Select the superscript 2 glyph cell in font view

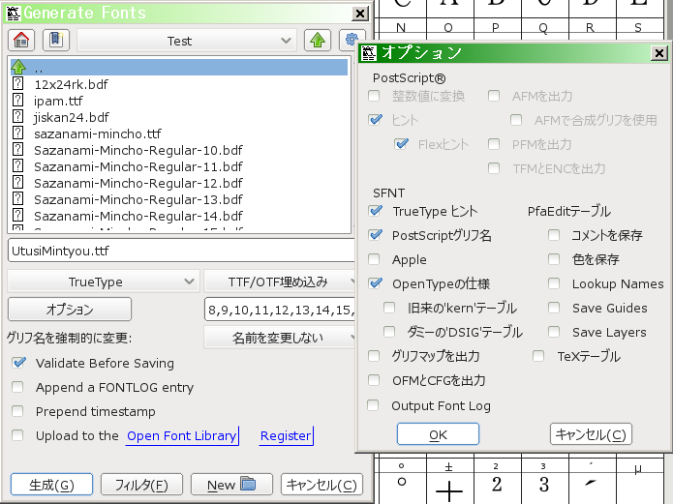coord(497,488)
